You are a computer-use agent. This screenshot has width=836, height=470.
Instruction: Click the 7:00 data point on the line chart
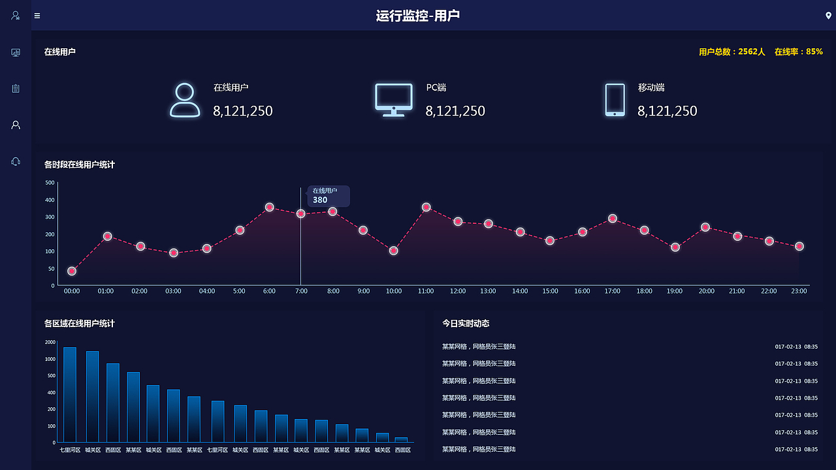tap(300, 213)
